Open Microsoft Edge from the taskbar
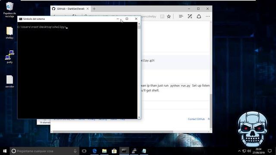Image resolution: width=276 pixels, height=155 pixels. (x=94, y=151)
